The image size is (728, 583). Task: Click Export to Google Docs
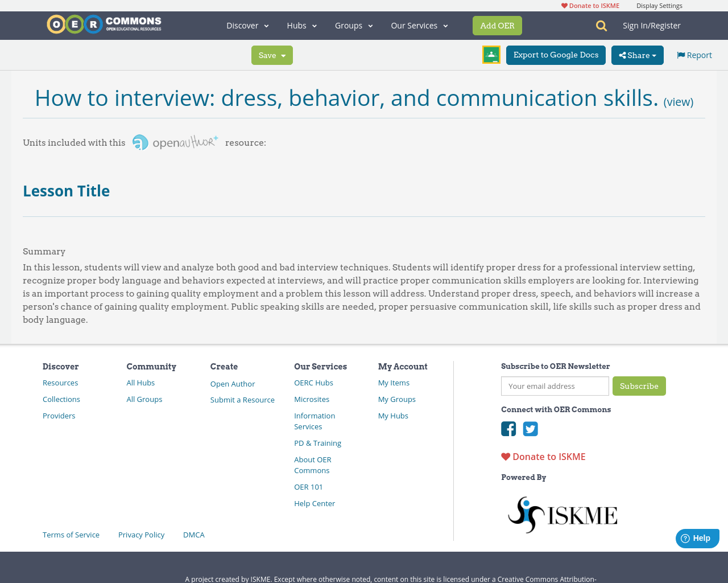(x=556, y=55)
